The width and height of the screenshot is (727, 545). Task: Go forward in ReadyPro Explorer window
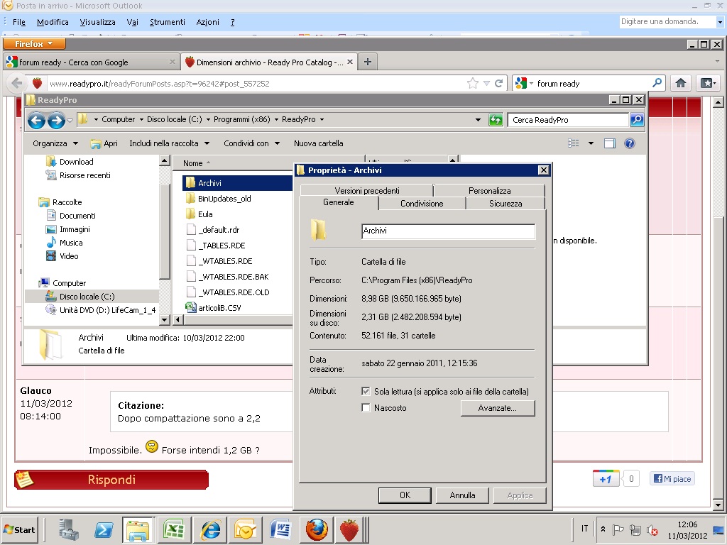click(56, 120)
